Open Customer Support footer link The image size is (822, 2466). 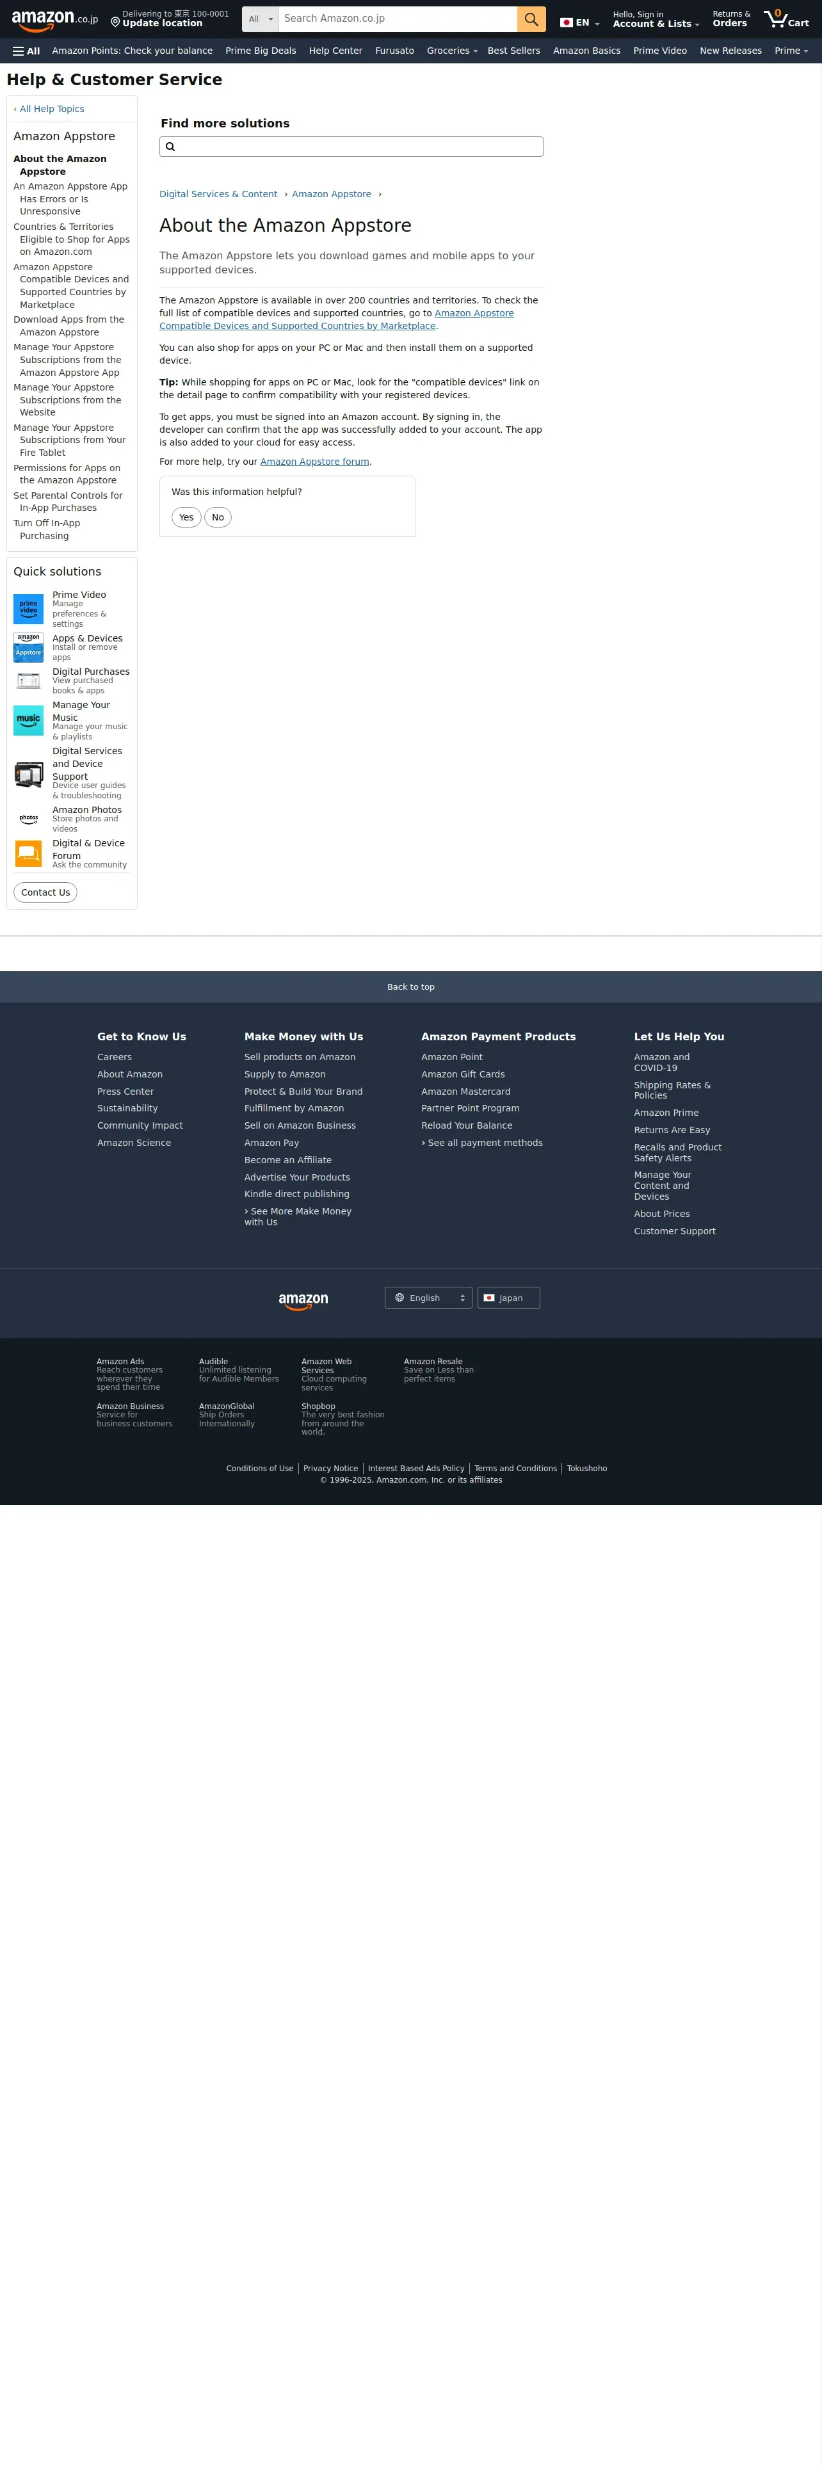(675, 1231)
